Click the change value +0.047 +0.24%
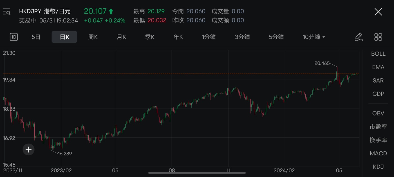 105,20
